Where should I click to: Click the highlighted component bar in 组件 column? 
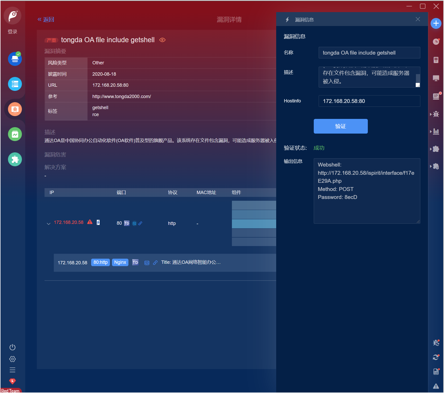pyautogui.click(x=254, y=224)
